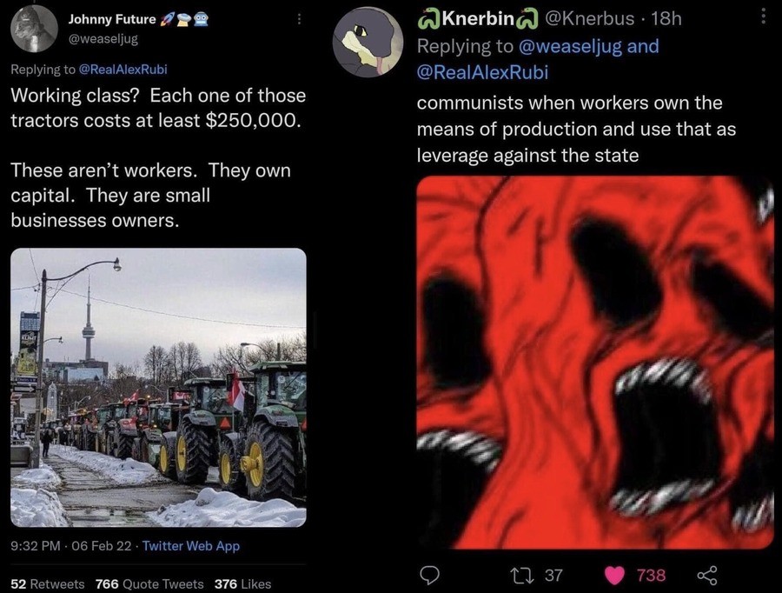Open @weaseljug mention in Knerbin's reply
The width and height of the screenshot is (782, 593).
571,46
